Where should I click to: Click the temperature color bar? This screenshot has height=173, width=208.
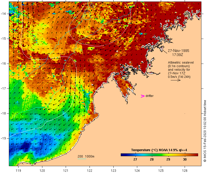[x=159, y=155]
